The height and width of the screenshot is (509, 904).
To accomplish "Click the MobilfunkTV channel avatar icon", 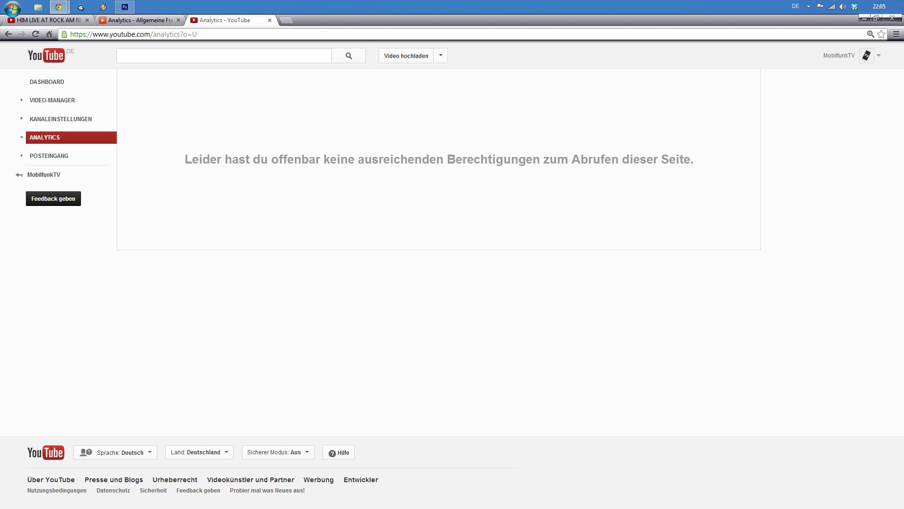I will pyautogui.click(x=866, y=56).
